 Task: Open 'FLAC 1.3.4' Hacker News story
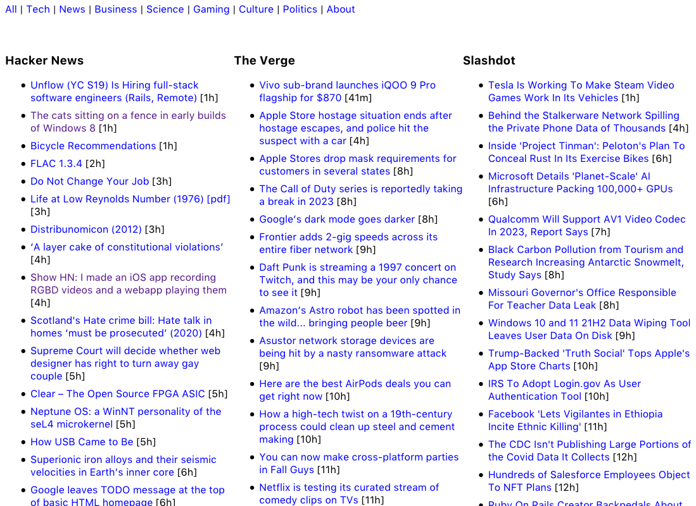(x=56, y=164)
